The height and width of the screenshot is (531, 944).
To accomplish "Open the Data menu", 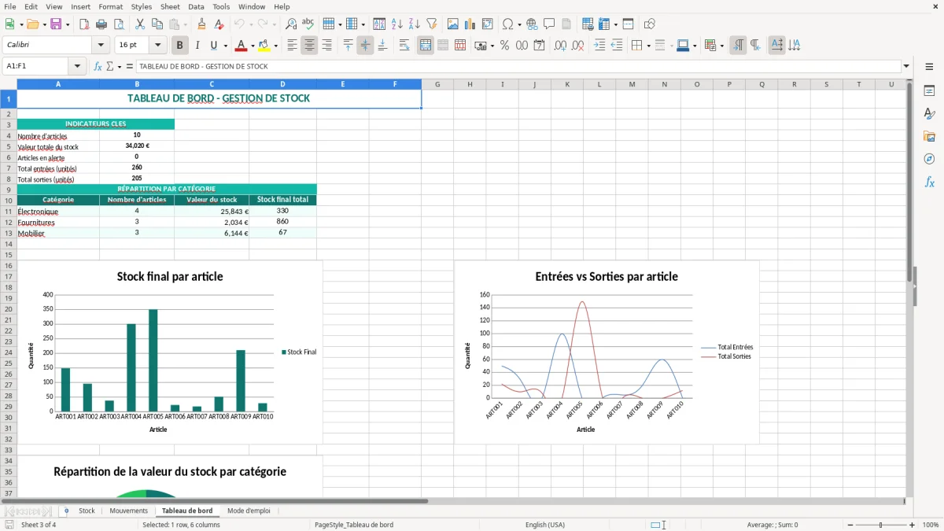I will pyautogui.click(x=196, y=6).
